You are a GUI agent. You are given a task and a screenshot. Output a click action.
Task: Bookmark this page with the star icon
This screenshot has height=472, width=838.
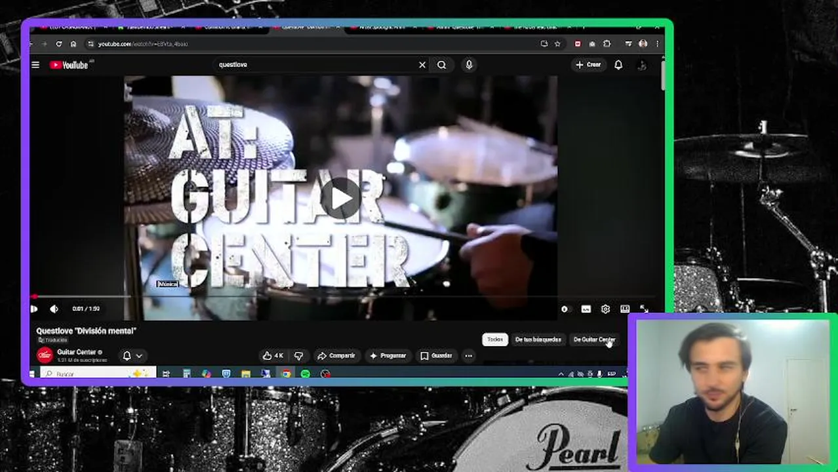pyautogui.click(x=557, y=44)
